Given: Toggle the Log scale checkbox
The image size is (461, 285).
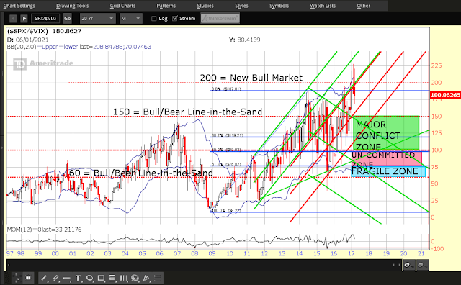Looking at the screenshot, I should (x=153, y=19).
